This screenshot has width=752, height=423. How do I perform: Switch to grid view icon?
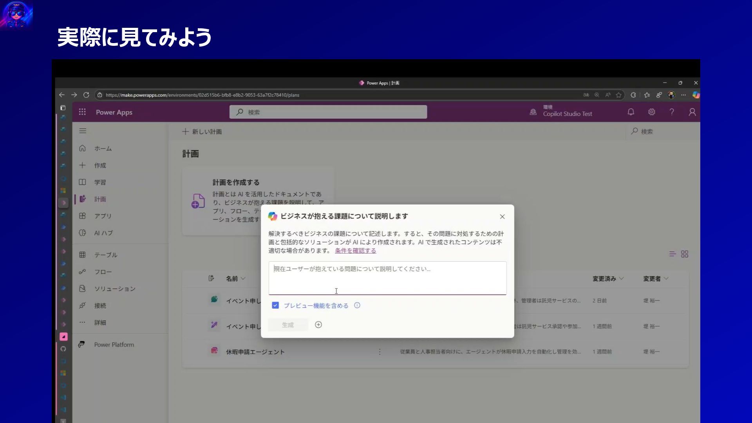[685, 254]
